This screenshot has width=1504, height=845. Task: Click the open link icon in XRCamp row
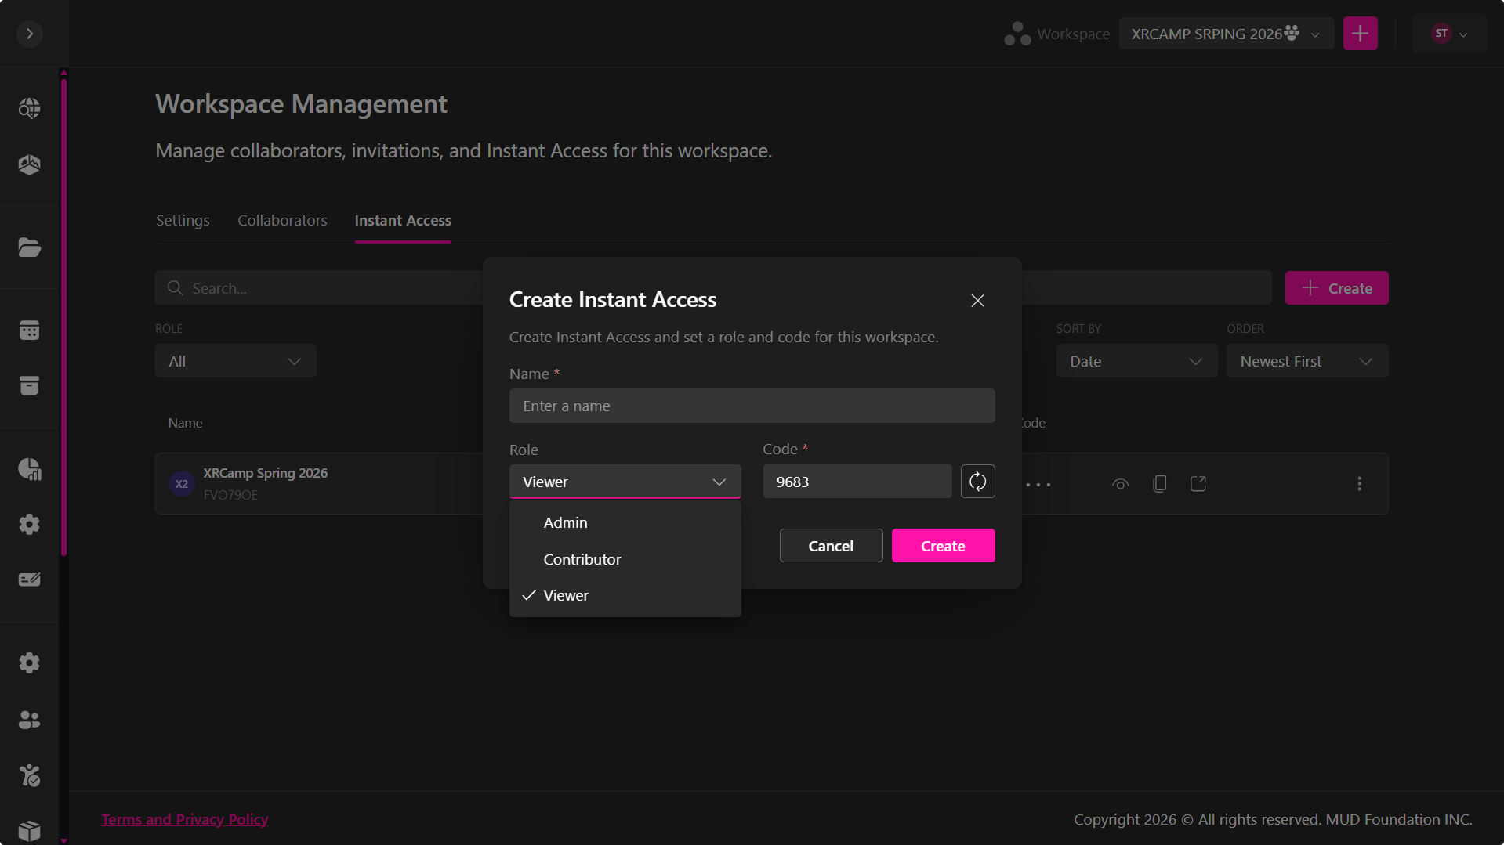click(1198, 484)
